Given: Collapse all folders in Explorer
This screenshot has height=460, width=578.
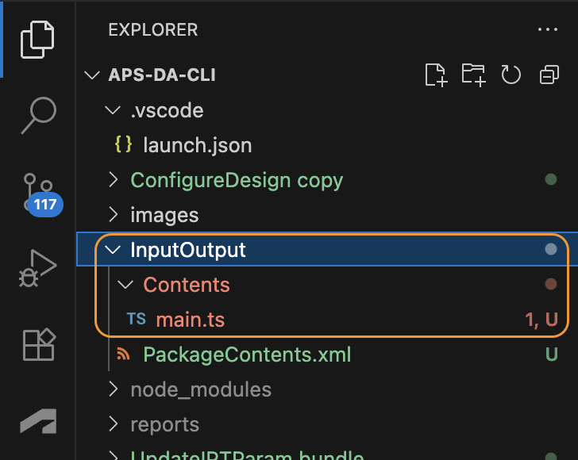Looking at the screenshot, I should pos(549,75).
